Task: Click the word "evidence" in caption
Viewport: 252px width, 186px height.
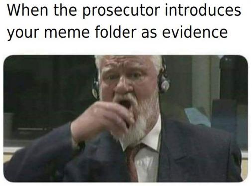Action: coord(195,31)
